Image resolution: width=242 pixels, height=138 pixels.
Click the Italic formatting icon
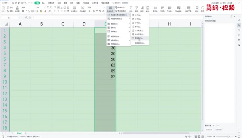click(x=26, y=11)
